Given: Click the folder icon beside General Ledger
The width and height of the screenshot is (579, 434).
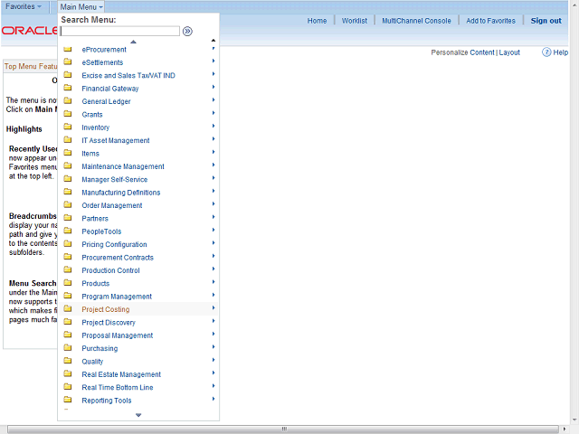Looking at the screenshot, I should [68, 100].
